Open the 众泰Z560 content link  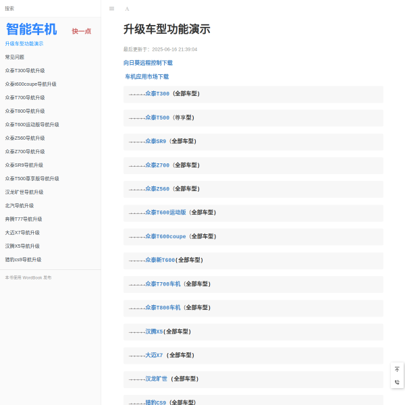(157, 189)
